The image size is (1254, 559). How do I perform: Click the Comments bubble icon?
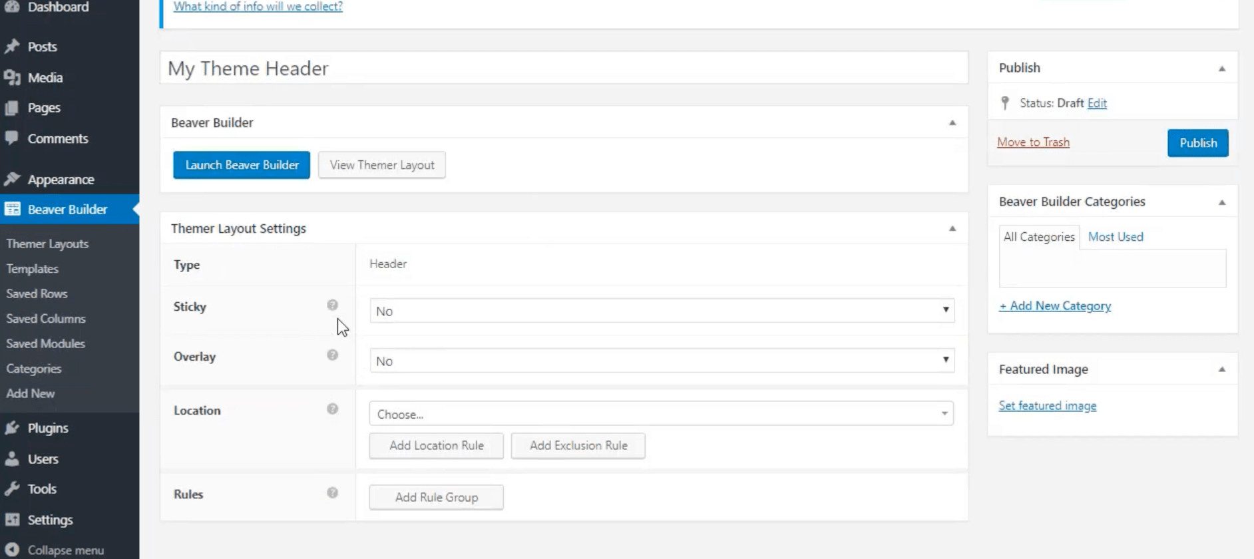click(12, 138)
